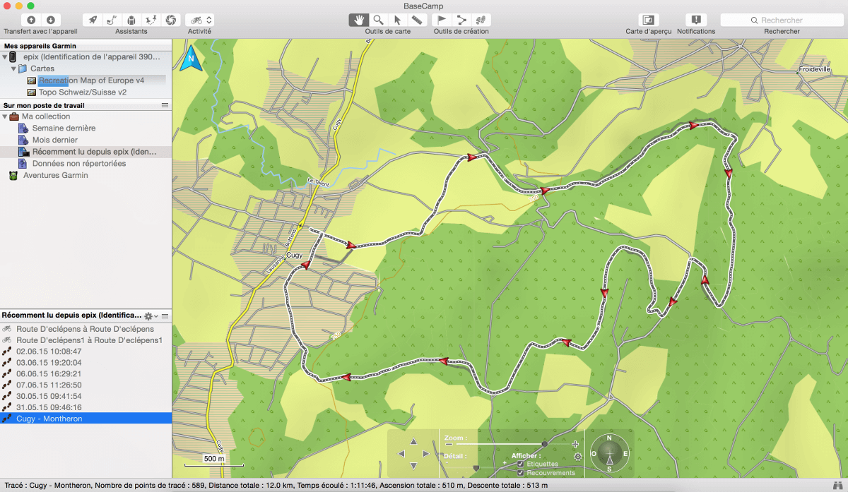
Task: Open the Activité profile dropdown
Action: [x=199, y=20]
